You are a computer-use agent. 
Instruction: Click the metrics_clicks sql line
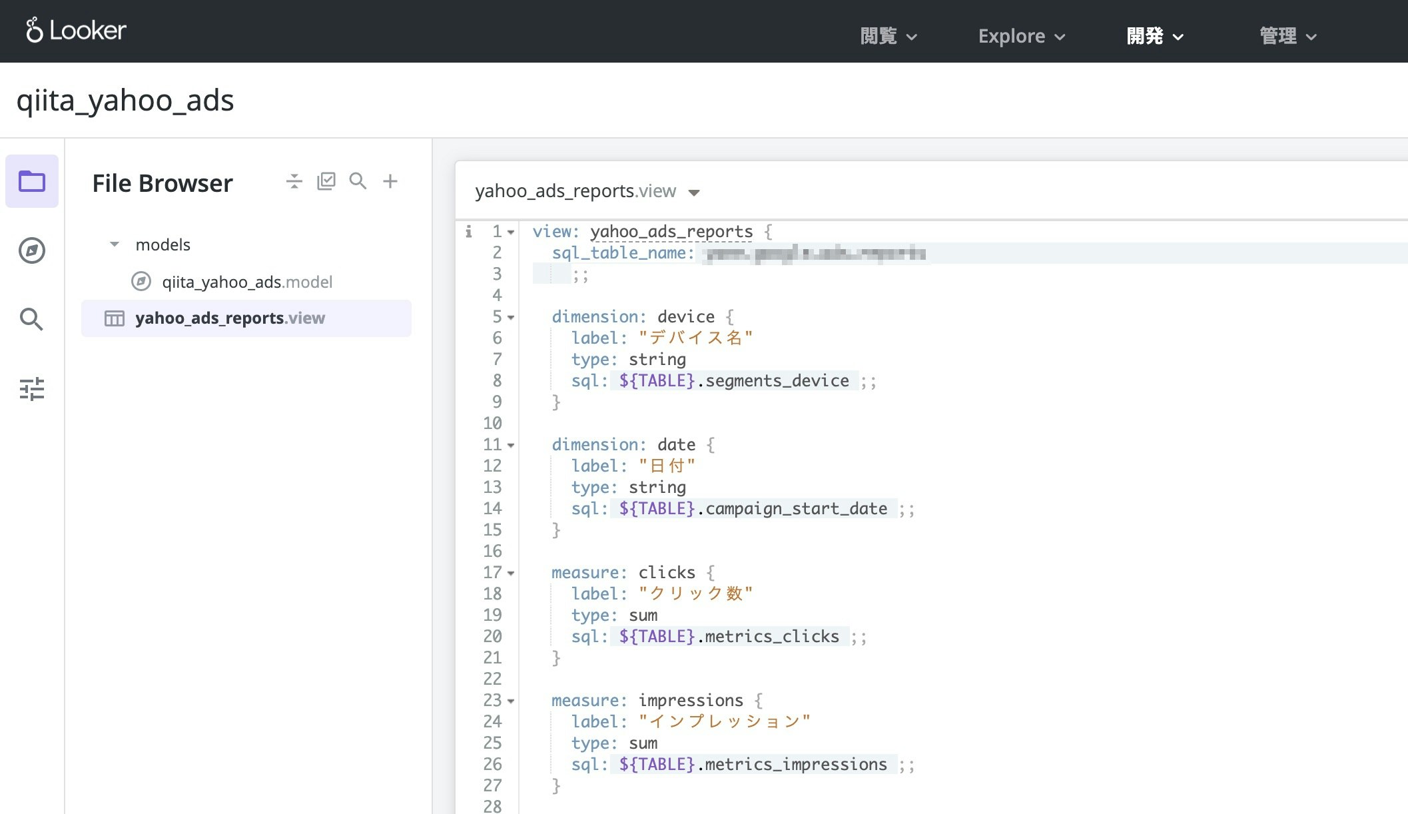(x=719, y=636)
